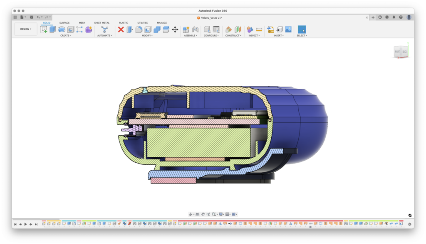Expand the Assemble menu

point(190,35)
